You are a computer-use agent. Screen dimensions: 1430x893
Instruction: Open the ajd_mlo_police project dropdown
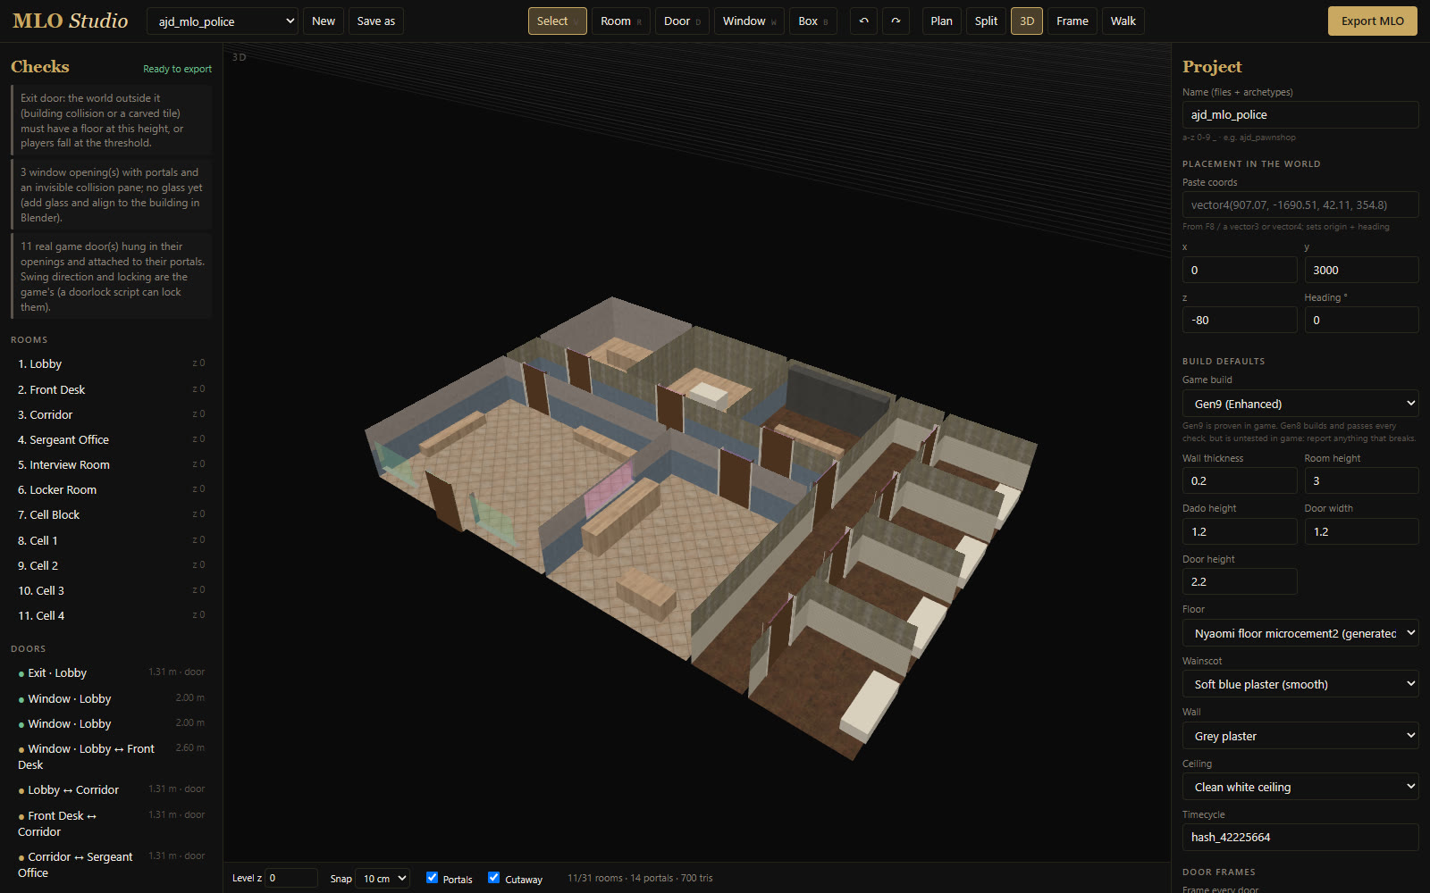point(223,21)
